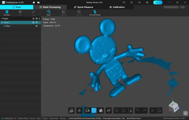Save edits with the floppy disk icon
Viewport: 189px width, 120px height.
tap(159, 111)
